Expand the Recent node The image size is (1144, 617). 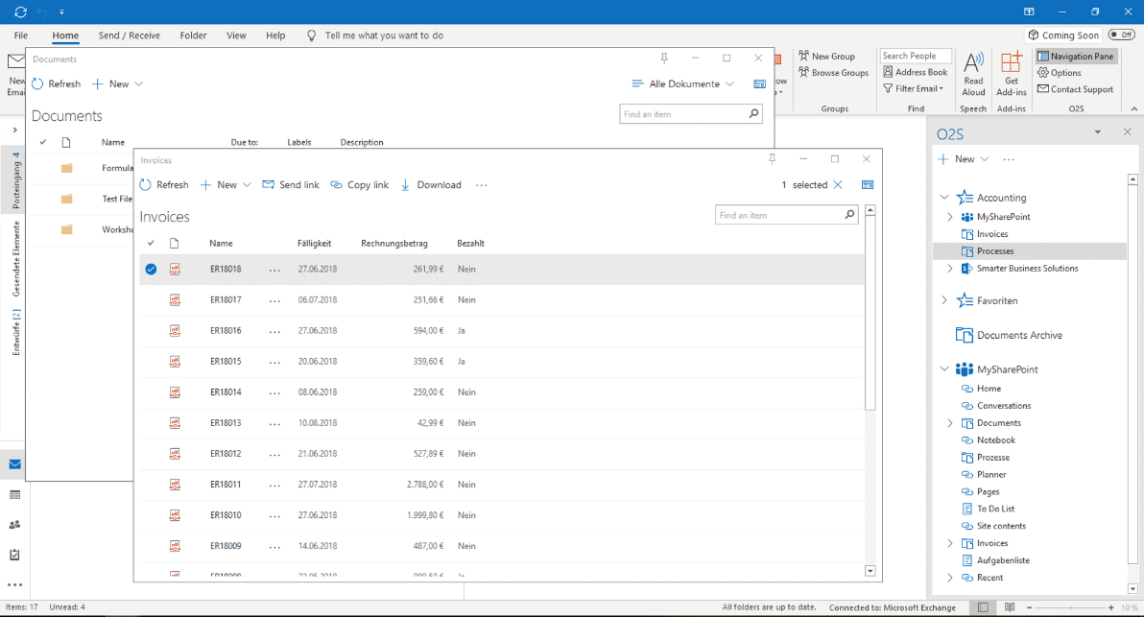point(950,578)
